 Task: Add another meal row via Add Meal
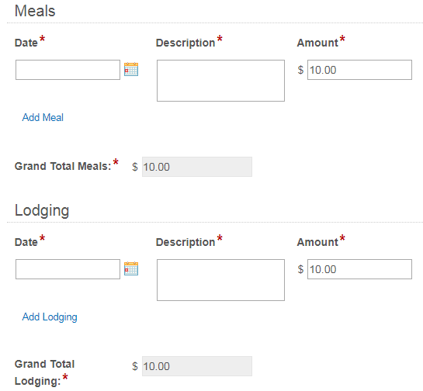coord(43,117)
